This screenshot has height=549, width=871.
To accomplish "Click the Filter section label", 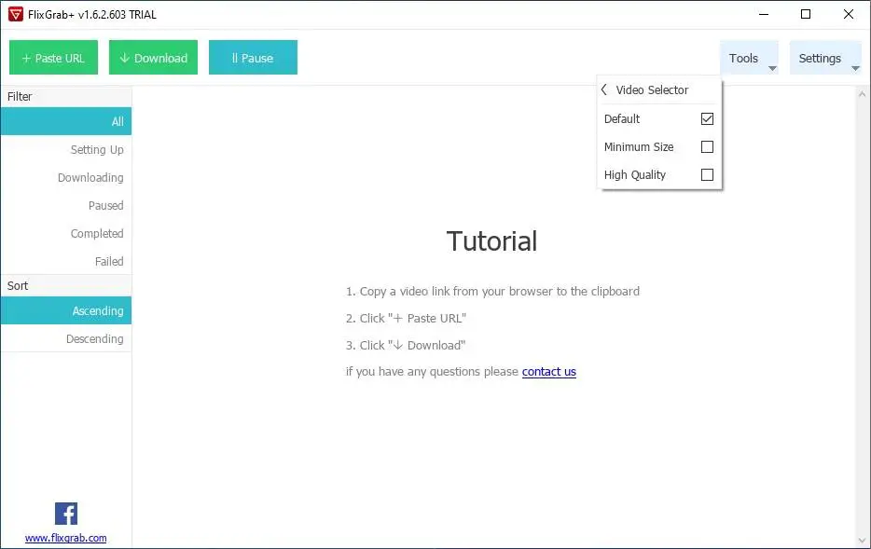I will [x=20, y=97].
